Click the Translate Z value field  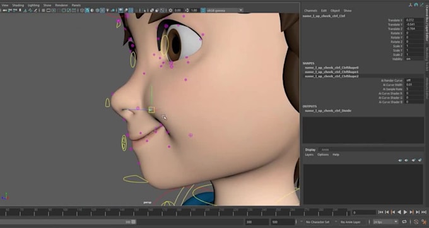coord(414,28)
